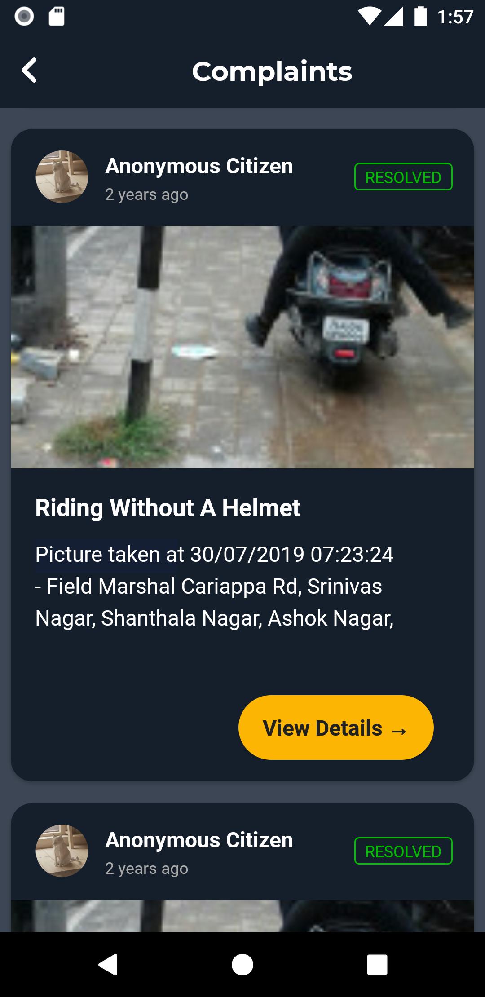Image resolution: width=485 pixels, height=997 pixels.
Task: Tap the cellular signal strength icon
Action: tap(394, 17)
